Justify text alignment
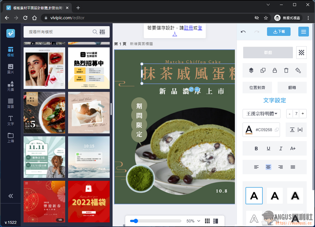Image resolution: width=315 pixels, height=227 pixels. tap(293, 167)
